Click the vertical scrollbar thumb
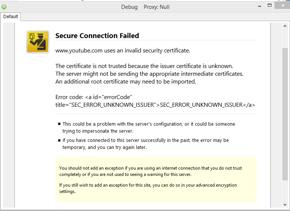 click(x=284, y=111)
